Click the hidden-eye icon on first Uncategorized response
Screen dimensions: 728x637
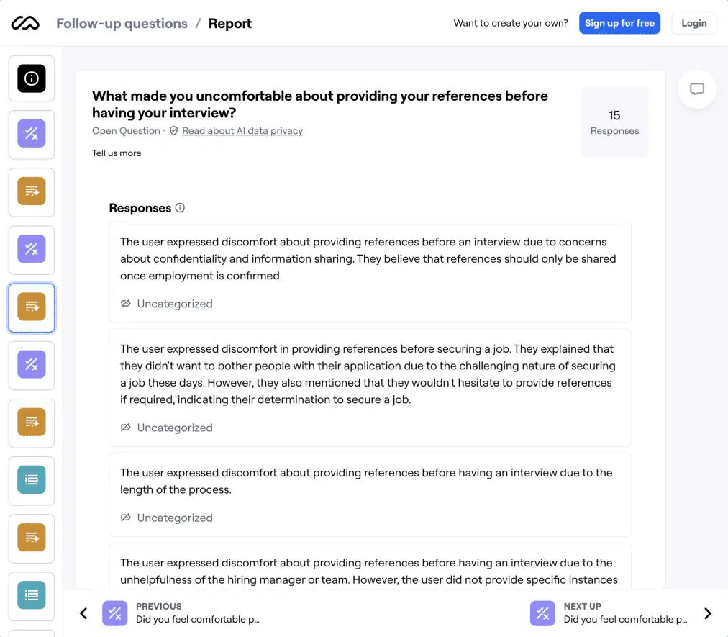tap(126, 304)
